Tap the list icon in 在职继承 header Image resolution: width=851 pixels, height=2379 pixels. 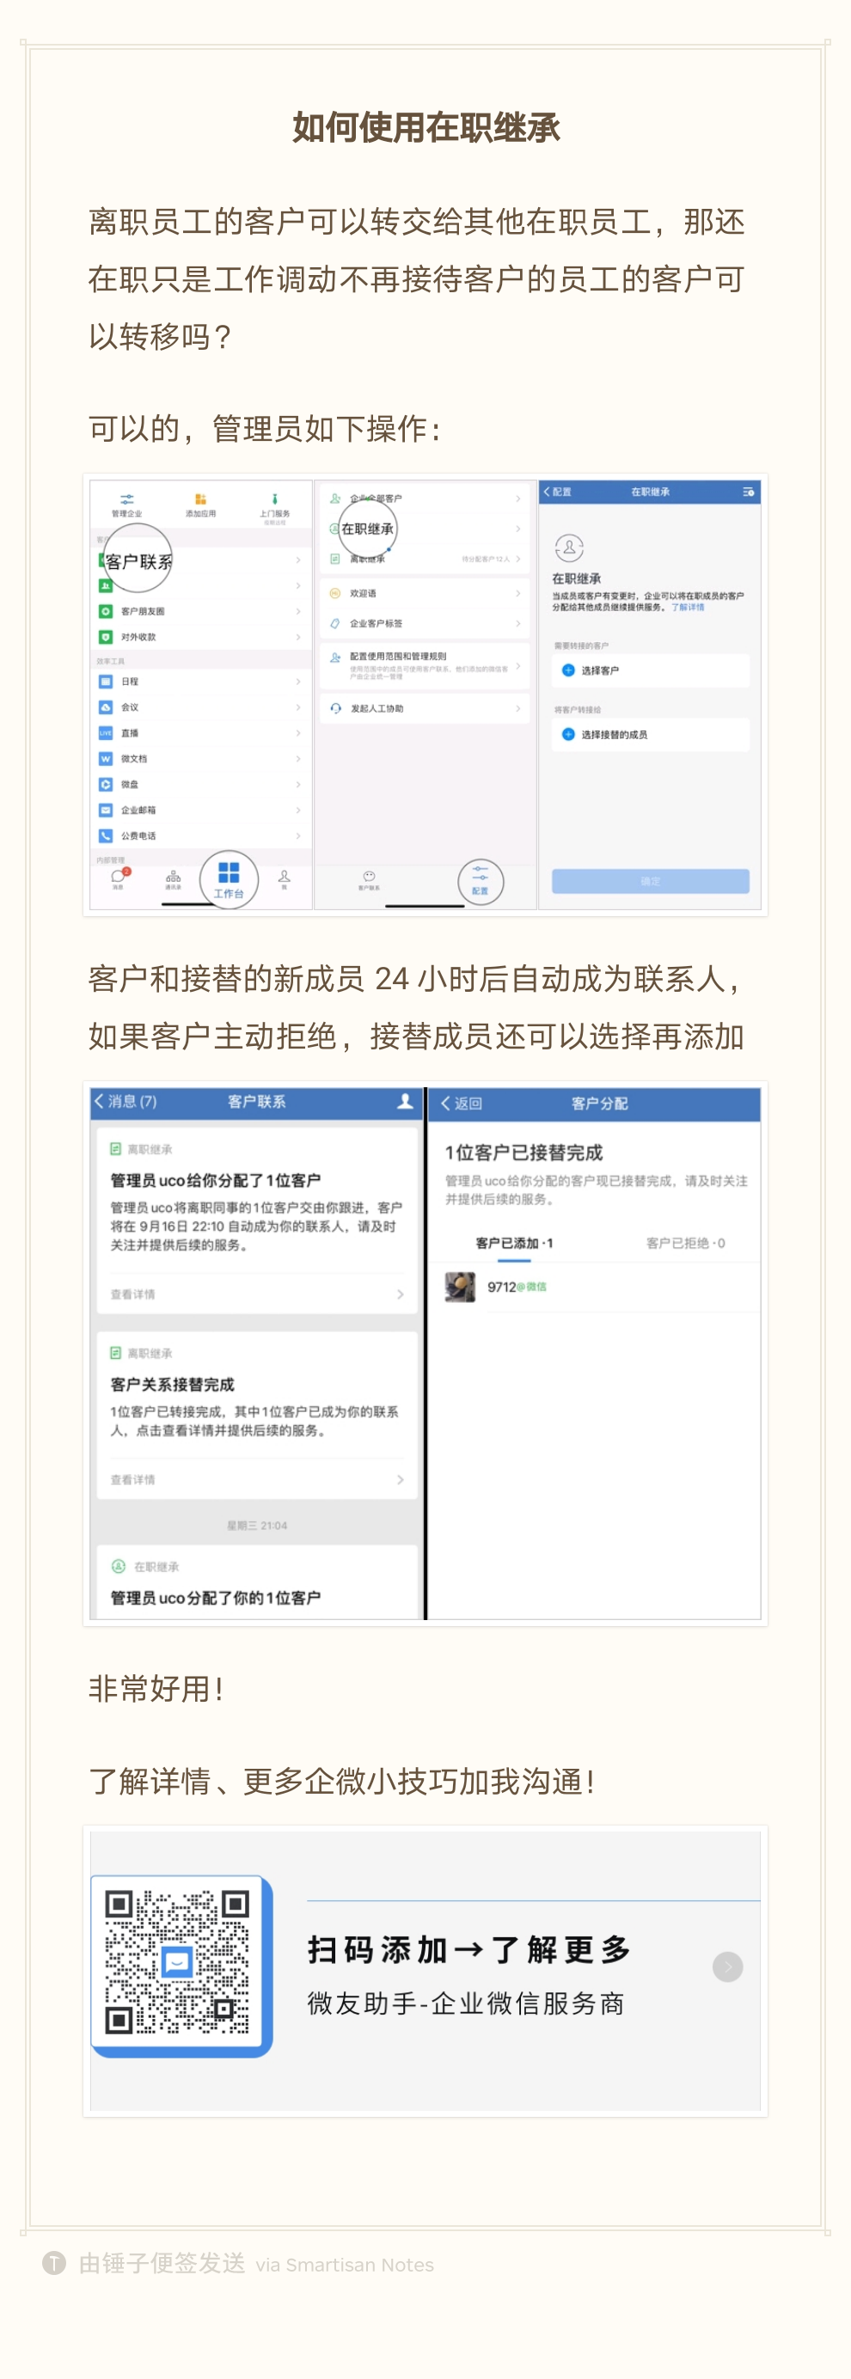pos(749,492)
